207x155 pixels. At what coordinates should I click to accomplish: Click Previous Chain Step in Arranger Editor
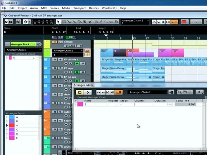[x=98, y=92]
